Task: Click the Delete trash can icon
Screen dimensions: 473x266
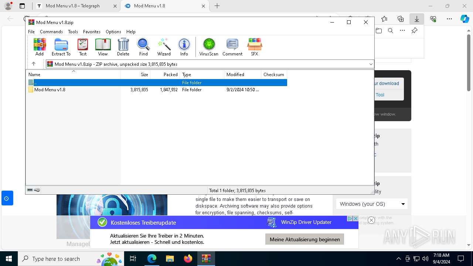Action: tap(123, 47)
